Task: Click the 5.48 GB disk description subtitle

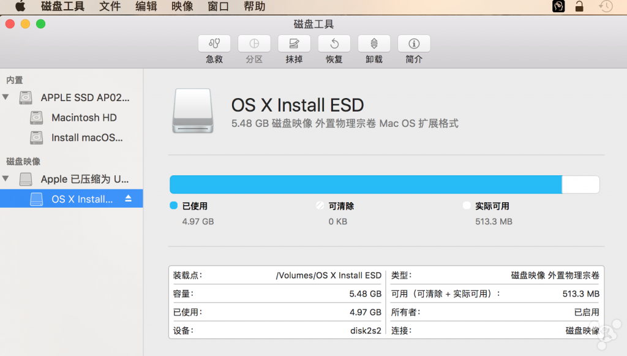Action: click(x=345, y=123)
